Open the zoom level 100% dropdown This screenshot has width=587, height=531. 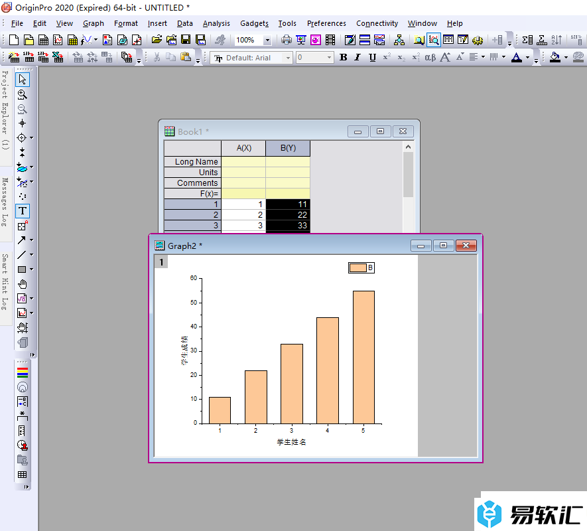pyautogui.click(x=267, y=40)
